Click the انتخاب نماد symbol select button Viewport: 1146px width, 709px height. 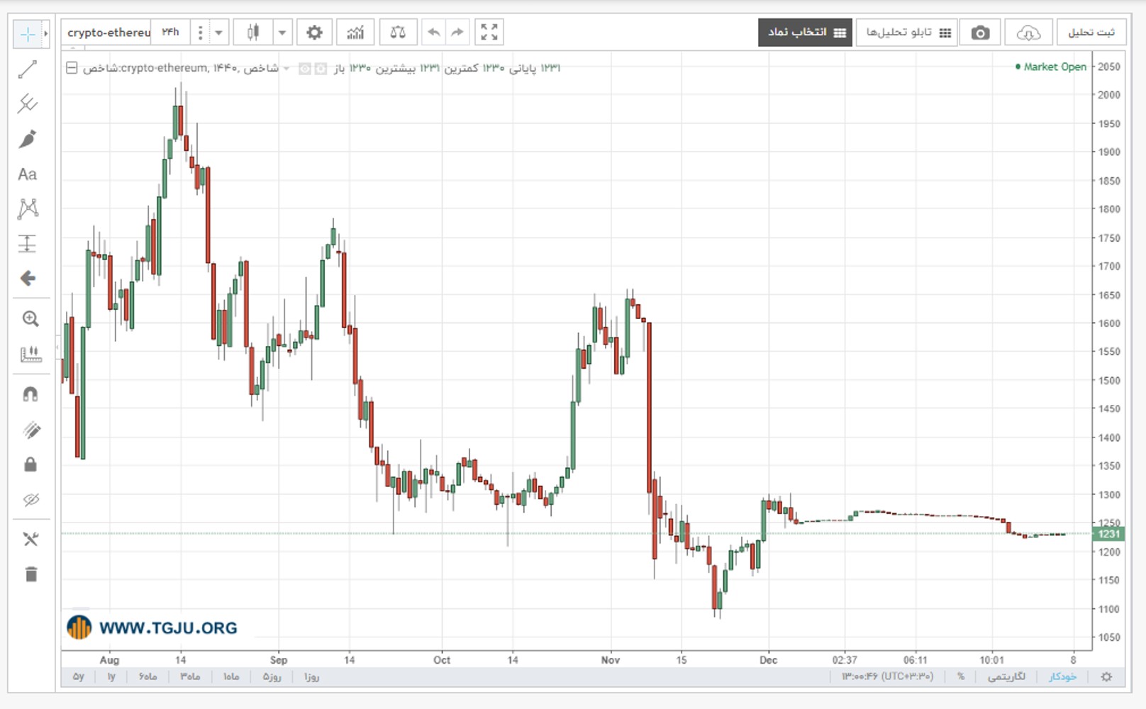coord(805,33)
